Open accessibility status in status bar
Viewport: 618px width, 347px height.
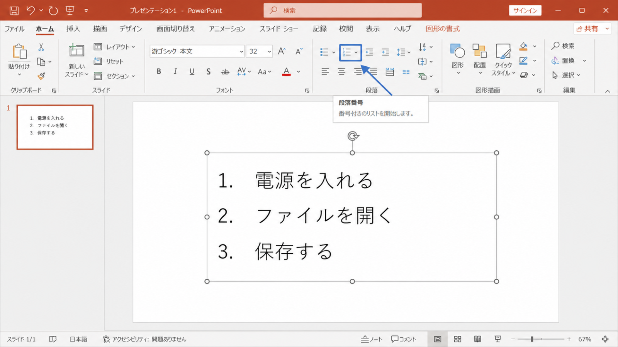(x=144, y=339)
